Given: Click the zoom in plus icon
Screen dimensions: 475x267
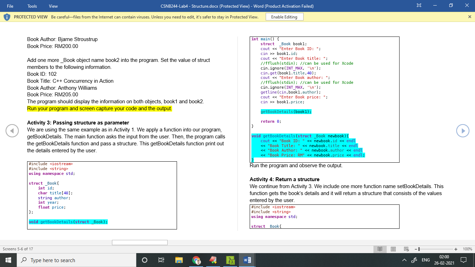Looking at the screenshot, I should [x=456, y=249].
